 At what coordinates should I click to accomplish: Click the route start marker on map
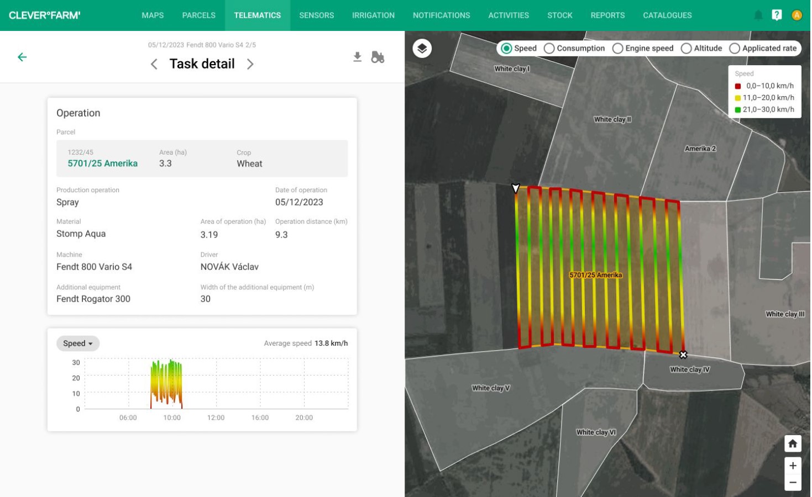tap(516, 188)
